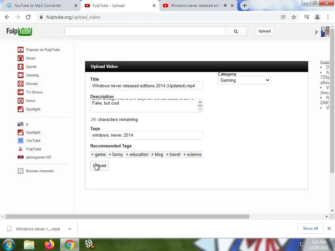The width and height of the screenshot is (335, 251).
Task: Submit form with Upload button below tags
Action: tap(99, 166)
